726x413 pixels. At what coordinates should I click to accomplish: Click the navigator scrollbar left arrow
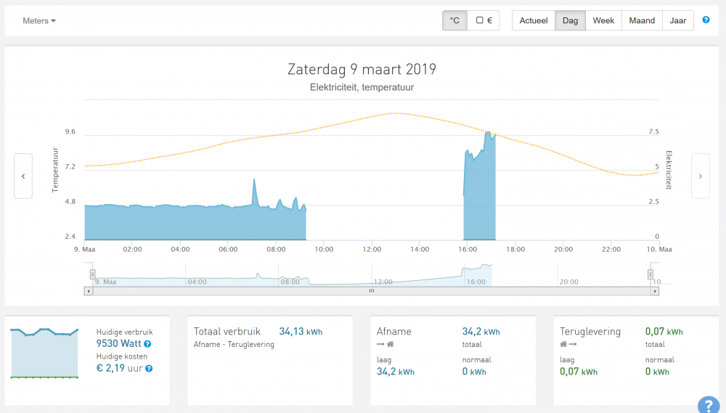tap(89, 291)
